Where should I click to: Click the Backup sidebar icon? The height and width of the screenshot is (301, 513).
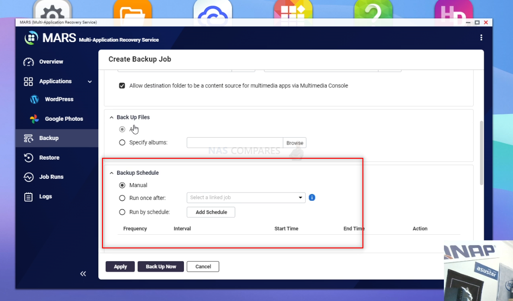pos(28,138)
